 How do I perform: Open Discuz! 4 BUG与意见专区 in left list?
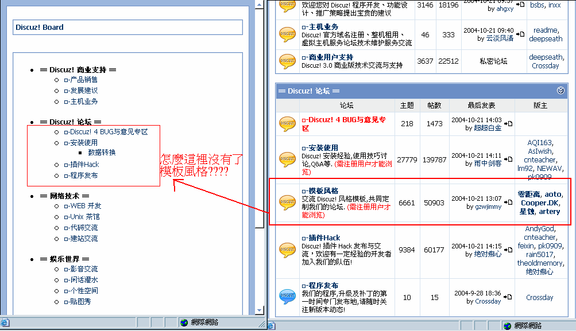point(106,132)
